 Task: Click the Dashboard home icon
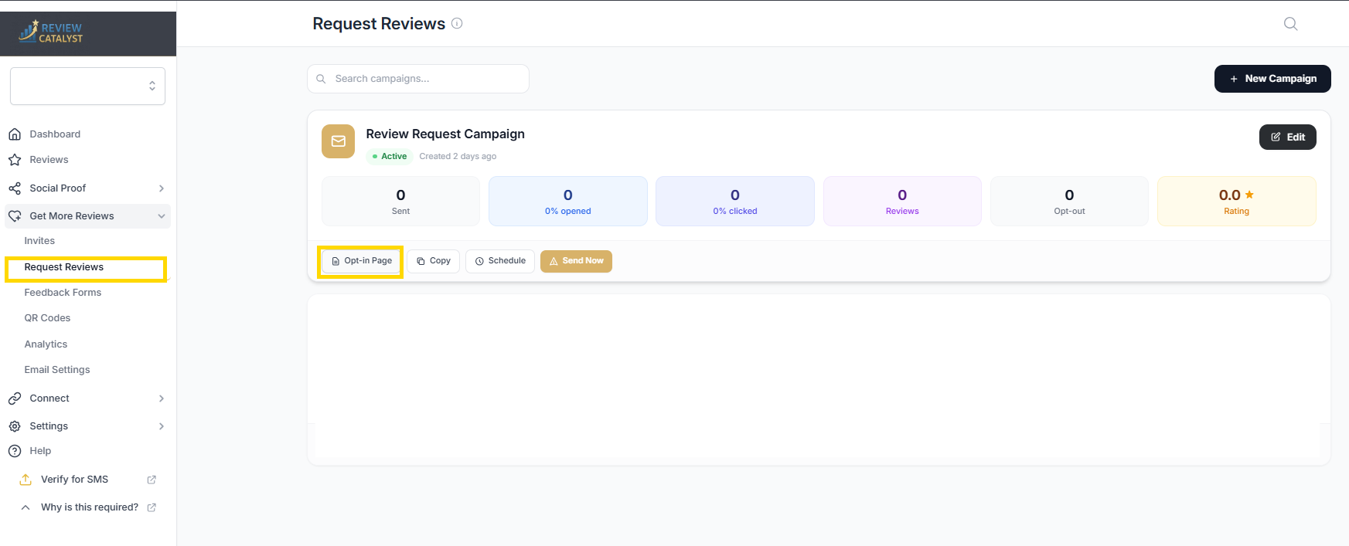pyautogui.click(x=15, y=134)
